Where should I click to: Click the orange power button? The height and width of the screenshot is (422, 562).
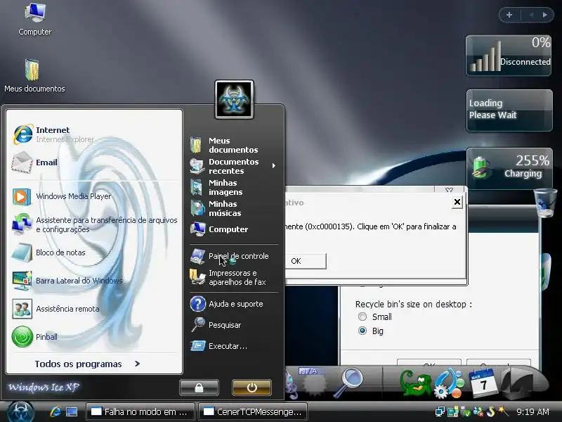click(x=251, y=388)
